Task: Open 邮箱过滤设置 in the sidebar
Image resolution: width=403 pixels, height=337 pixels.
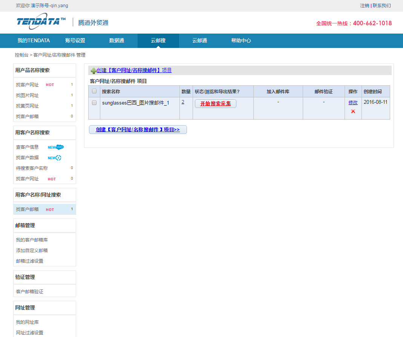Action: [29, 261]
